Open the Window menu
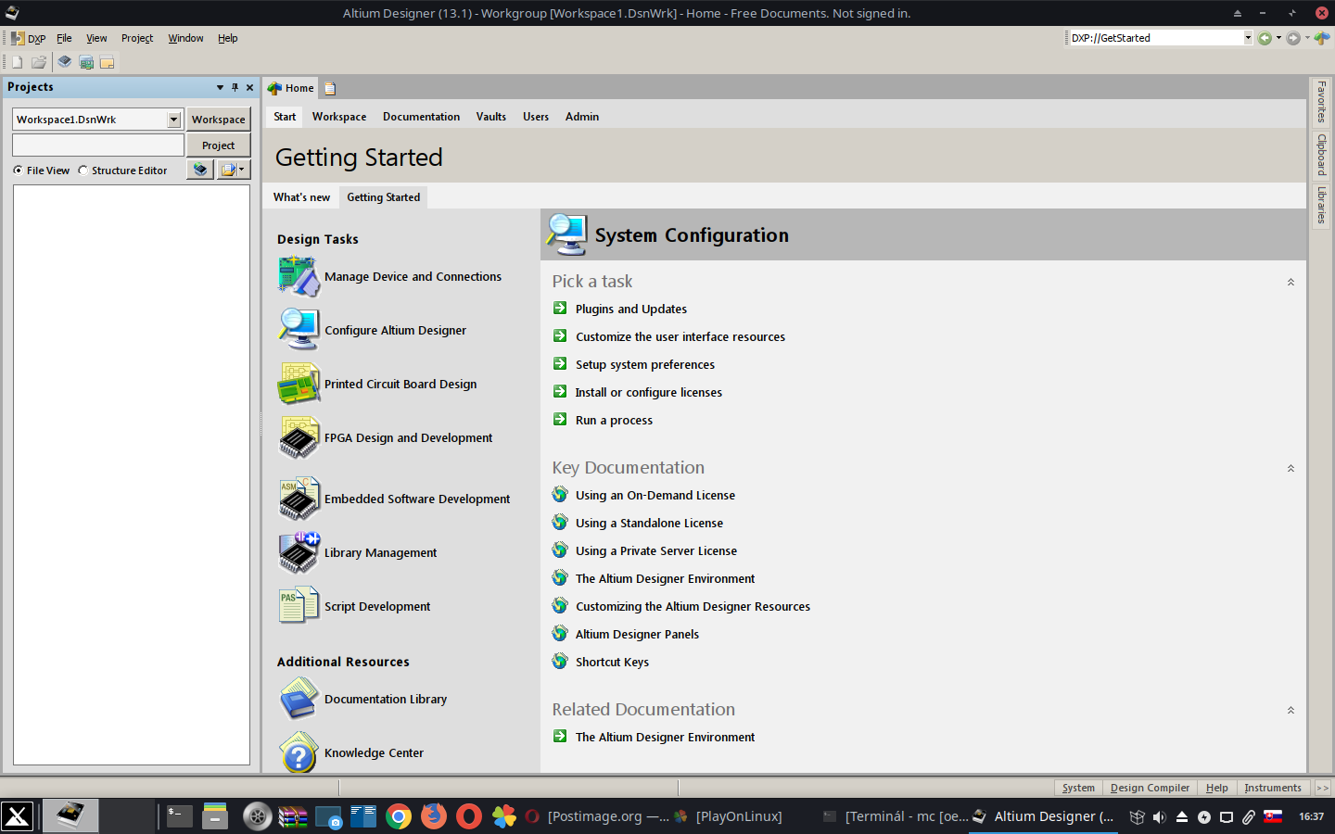The image size is (1335, 834). click(185, 38)
